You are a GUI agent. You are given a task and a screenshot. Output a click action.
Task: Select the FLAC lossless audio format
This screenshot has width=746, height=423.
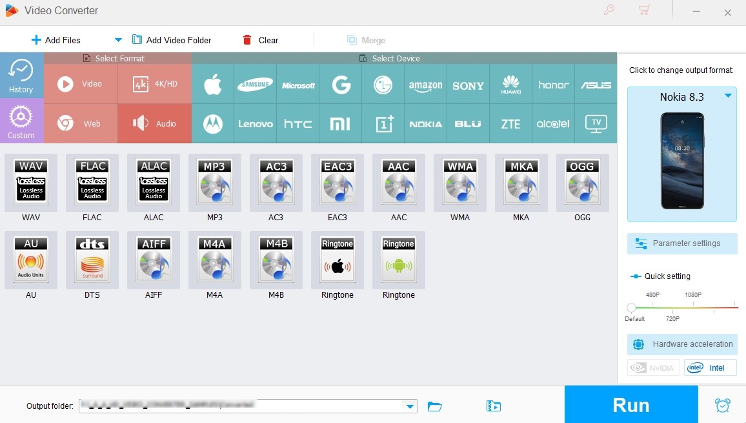coord(92,183)
